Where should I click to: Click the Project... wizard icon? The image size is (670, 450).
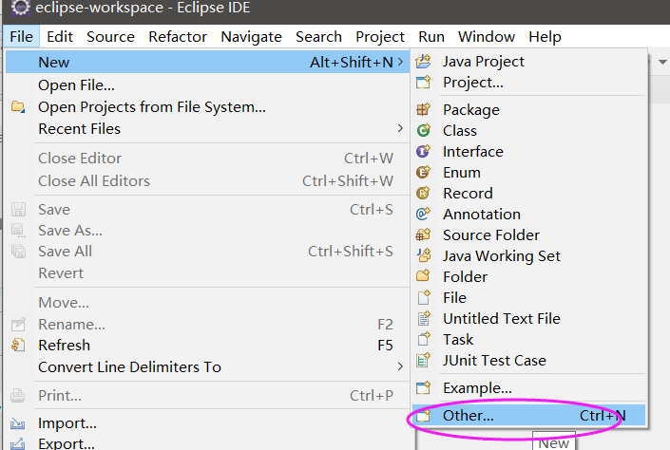[x=424, y=82]
